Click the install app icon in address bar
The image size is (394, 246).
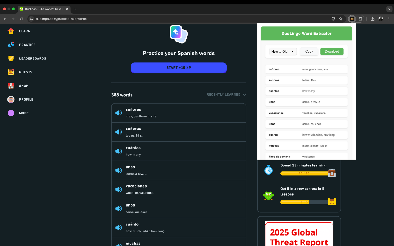(333, 19)
